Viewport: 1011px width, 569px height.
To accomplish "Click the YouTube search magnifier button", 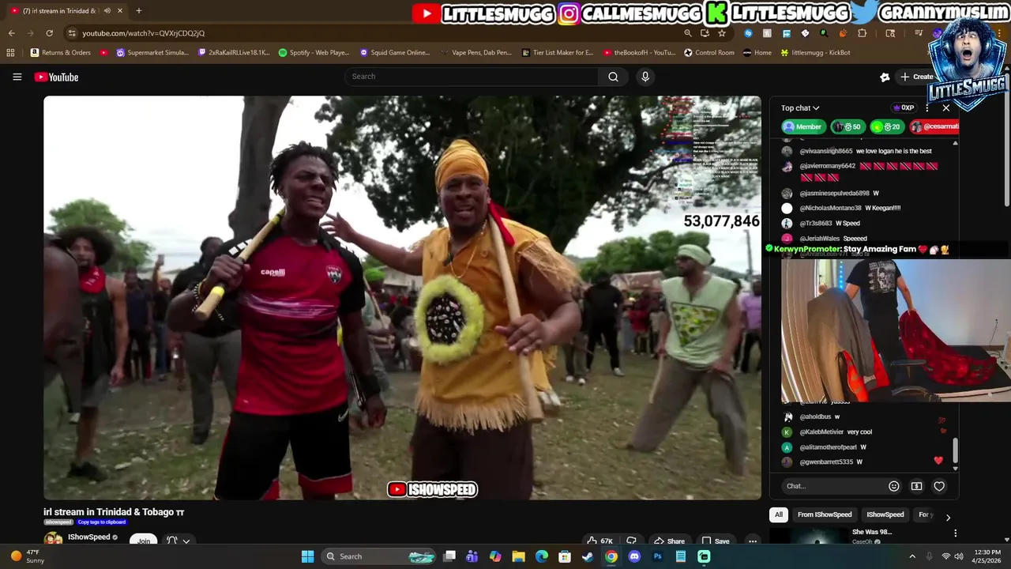I will tap(613, 77).
